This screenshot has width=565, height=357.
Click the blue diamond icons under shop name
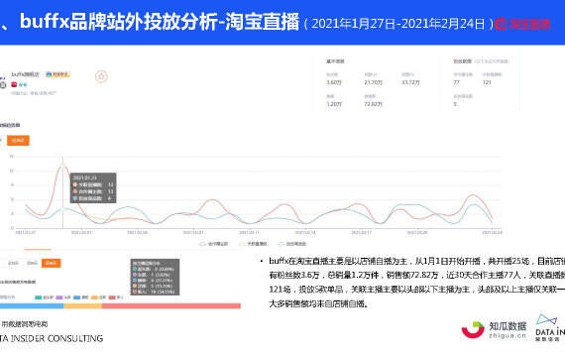click(23, 84)
